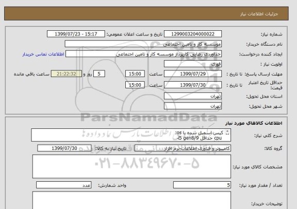Viewport: 297px width, 209px height.
Task: Click the response deadline time 15:00 field
Action: click(x=135, y=74)
